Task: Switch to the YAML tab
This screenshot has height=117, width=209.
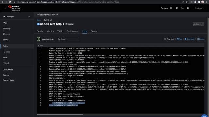Action: click(x=60, y=31)
